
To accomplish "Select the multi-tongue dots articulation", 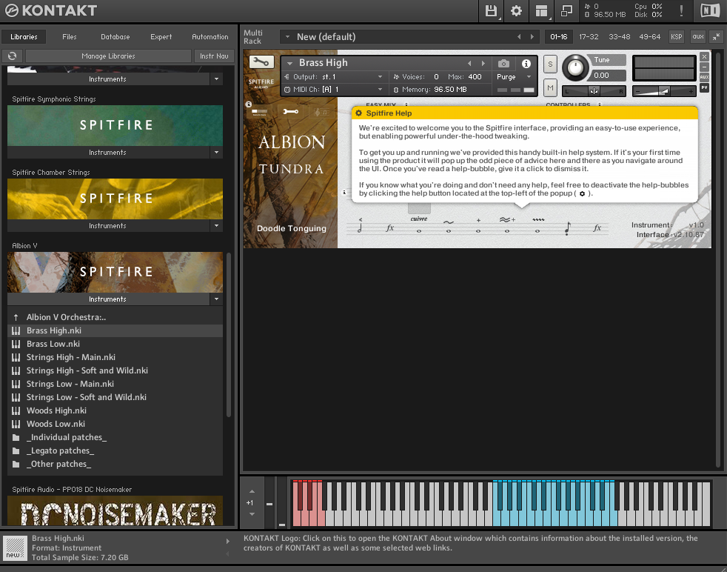I will (x=537, y=225).
